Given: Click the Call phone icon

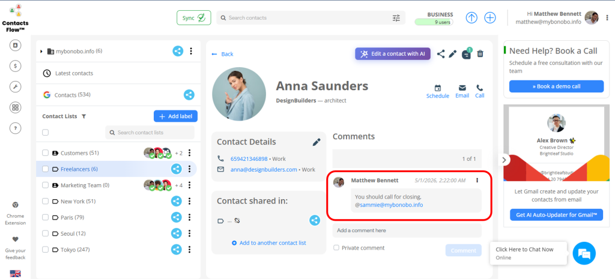Looking at the screenshot, I should pyautogui.click(x=479, y=88).
